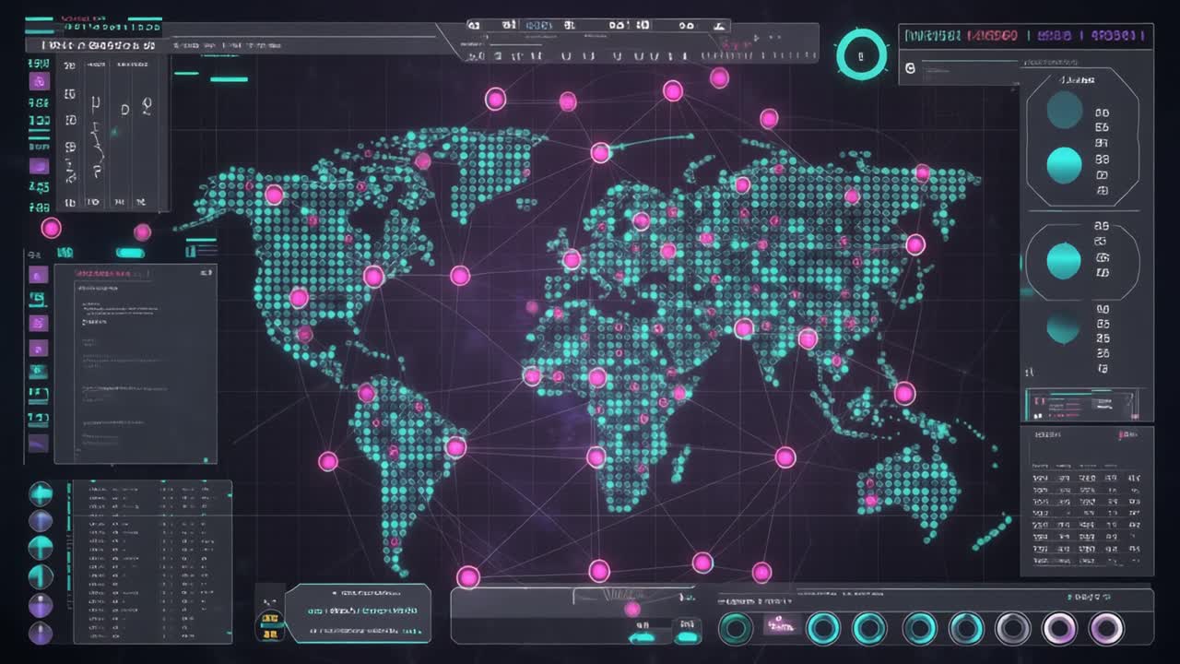The image size is (1180, 664).
Task: Select the dark teal circle in the upper right-side octagon
Action: coord(1064,111)
